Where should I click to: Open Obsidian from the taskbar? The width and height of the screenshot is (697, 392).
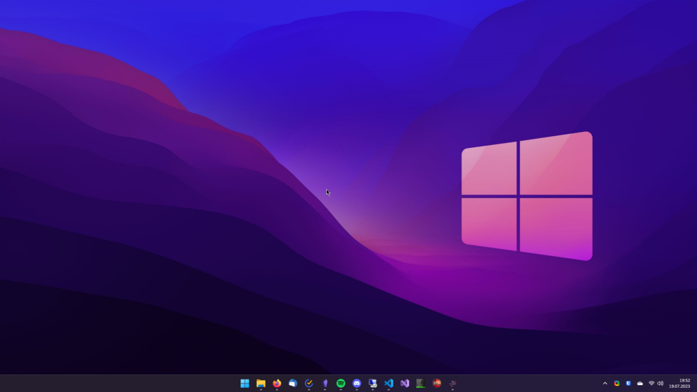325,383
